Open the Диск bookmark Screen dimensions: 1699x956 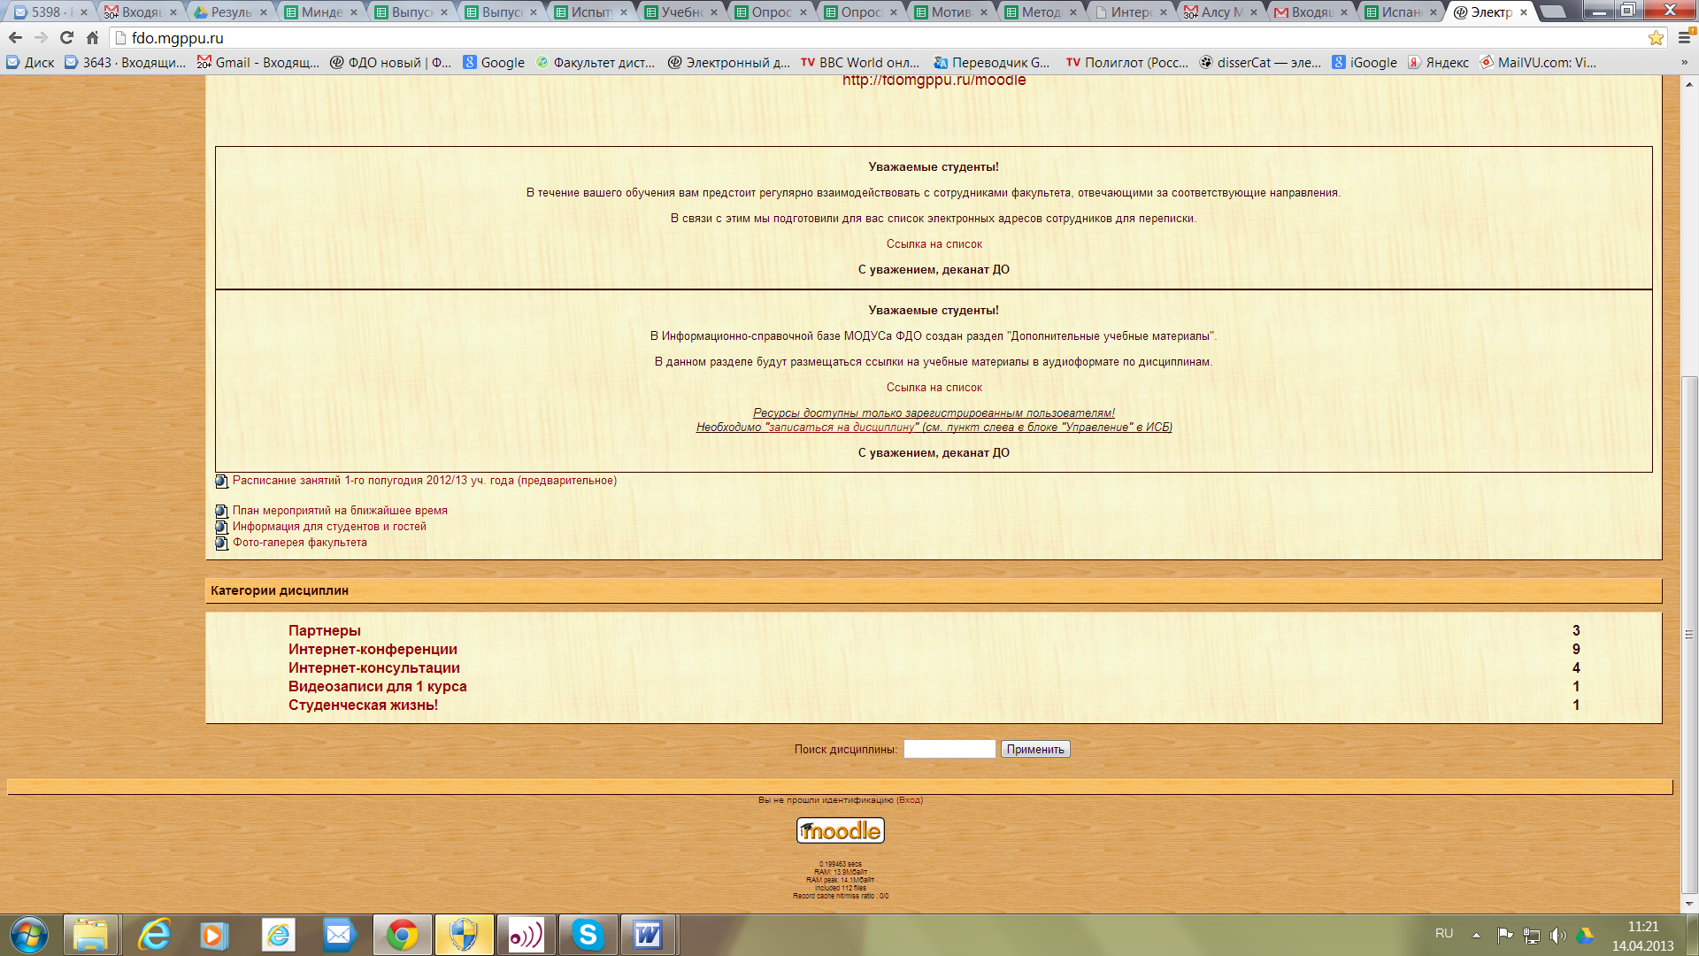tap(31, 63)
